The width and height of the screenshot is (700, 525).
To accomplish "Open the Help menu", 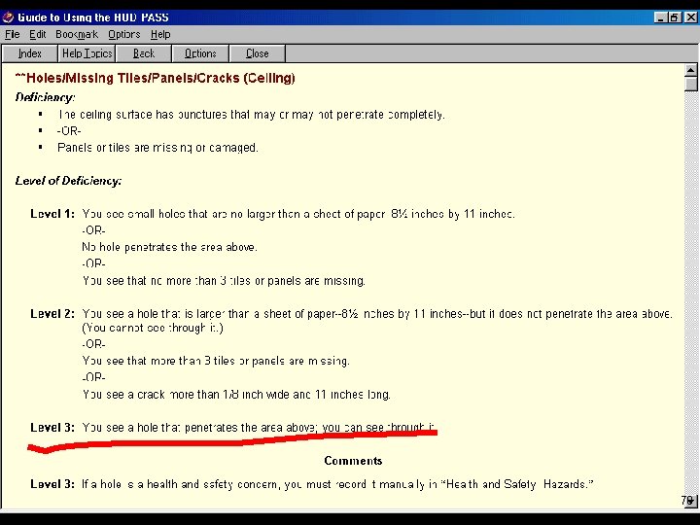I will pos(160,34).
